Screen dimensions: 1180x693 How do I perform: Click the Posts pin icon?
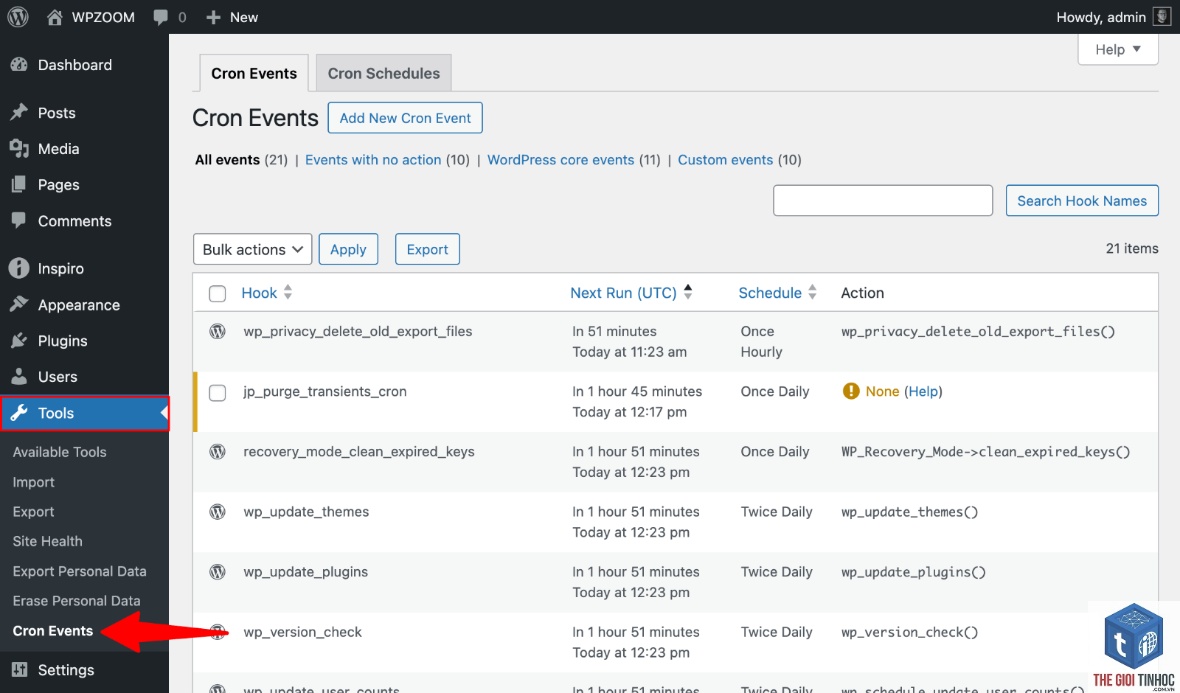coord(19,113)
